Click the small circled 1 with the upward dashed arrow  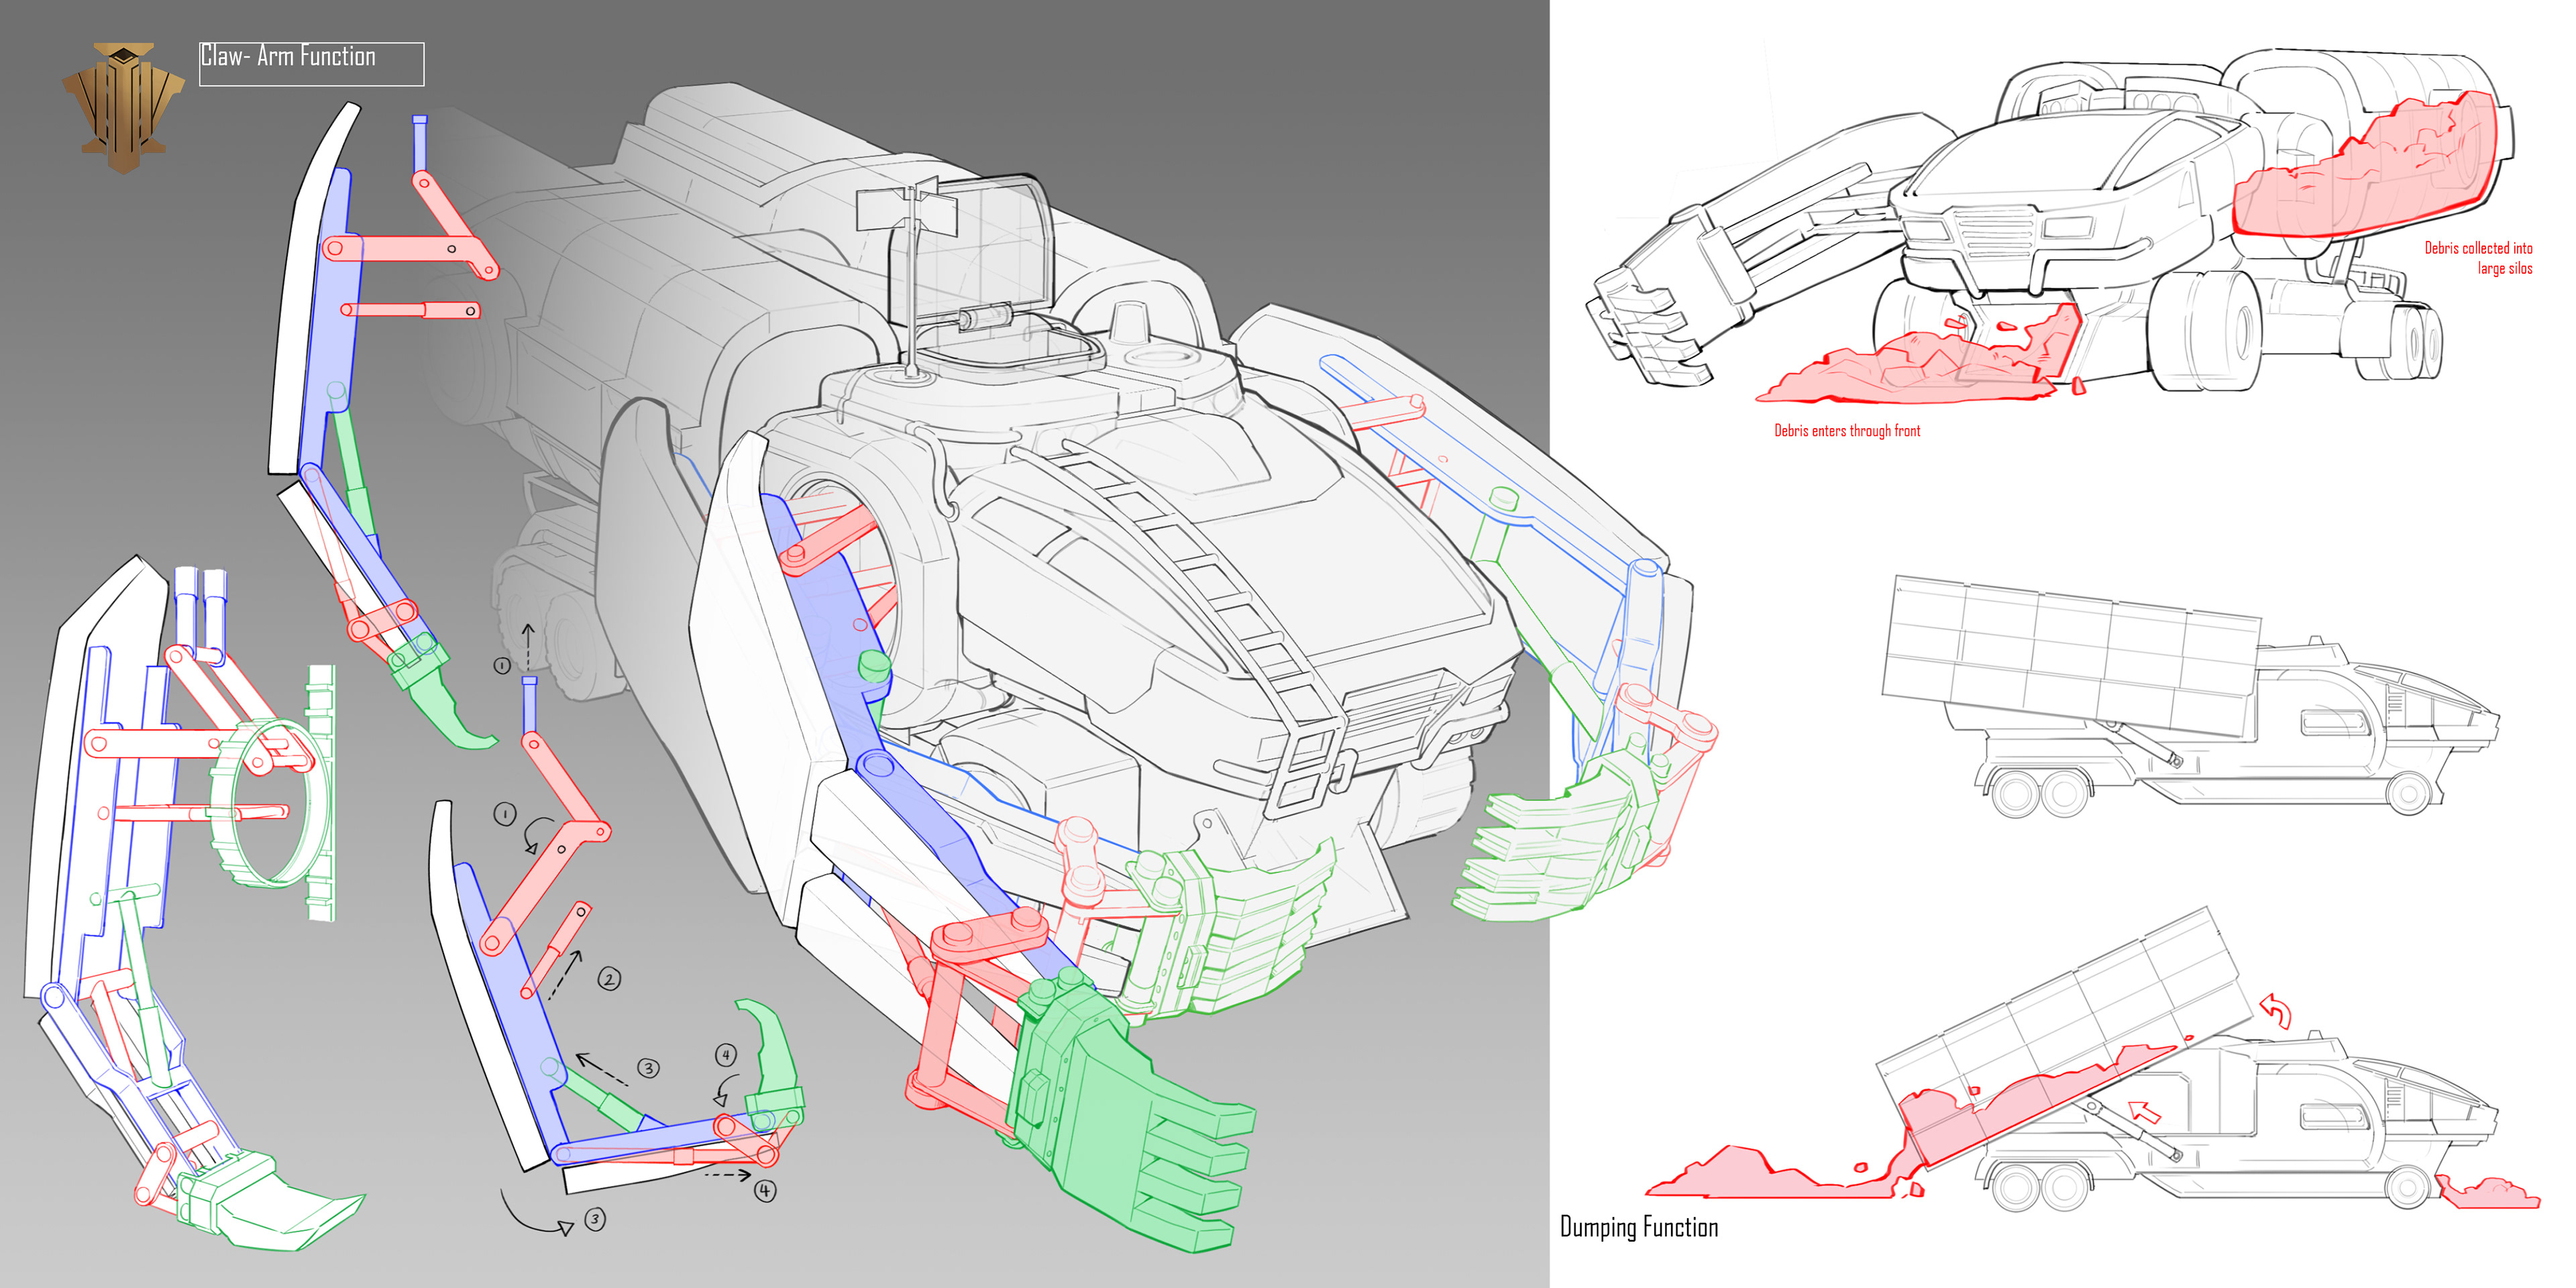(502, 665)
